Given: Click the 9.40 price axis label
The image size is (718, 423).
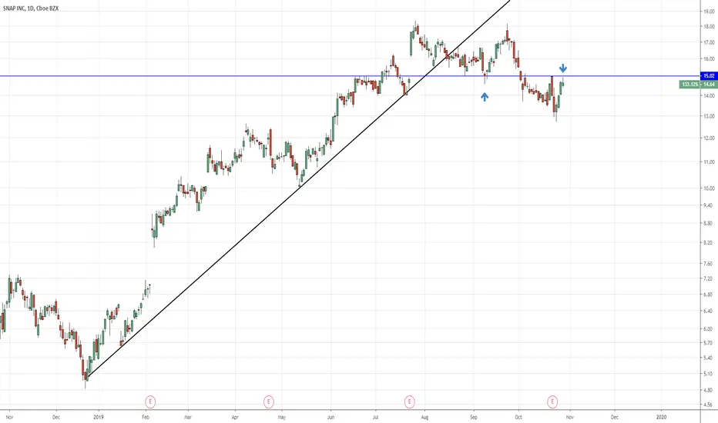Looking at the screenshot, I should coord(709,205).
